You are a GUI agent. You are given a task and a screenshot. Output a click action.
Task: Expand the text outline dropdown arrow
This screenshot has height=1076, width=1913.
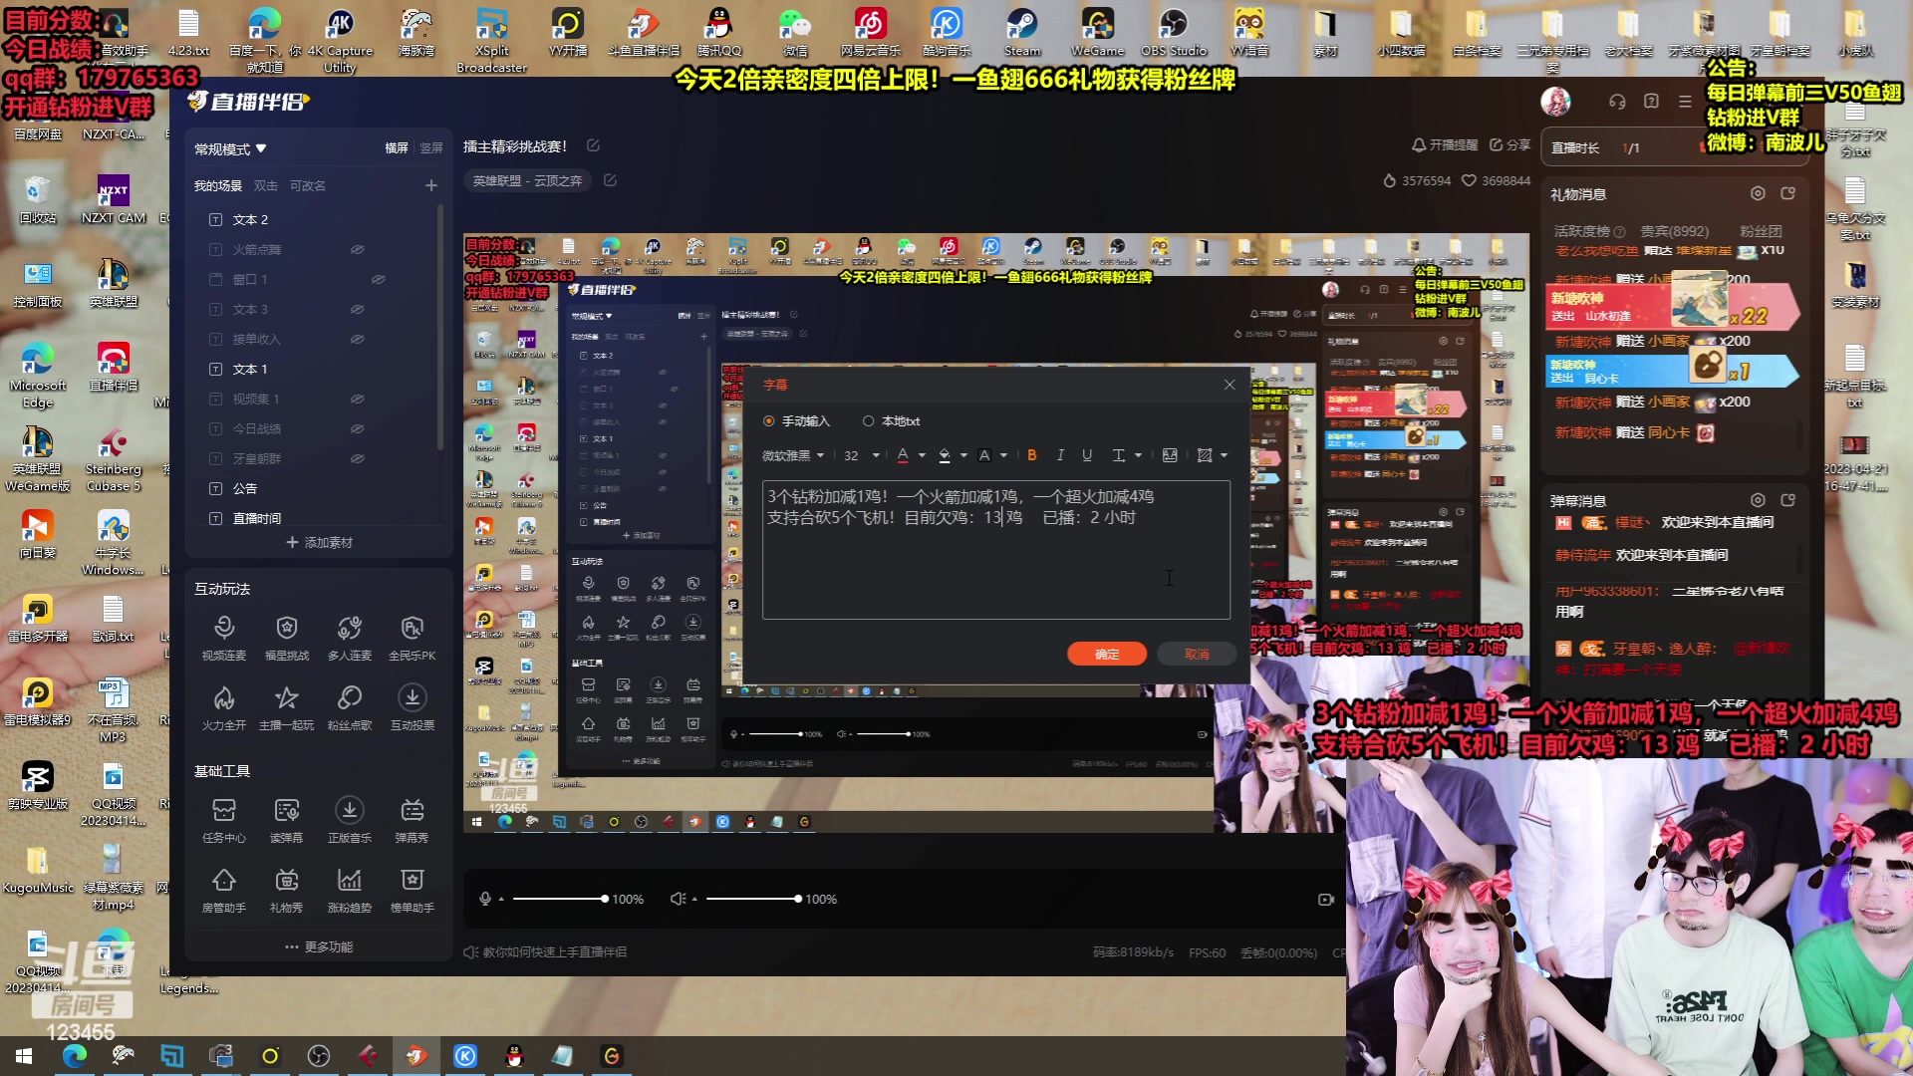[1003, 455]
